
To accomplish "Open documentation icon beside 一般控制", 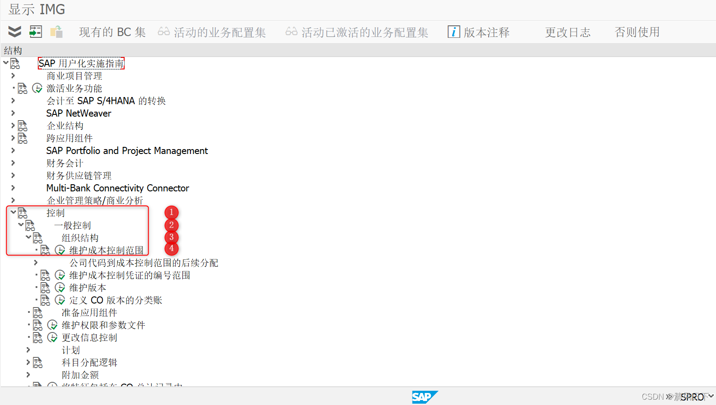I will pos(30,226).
